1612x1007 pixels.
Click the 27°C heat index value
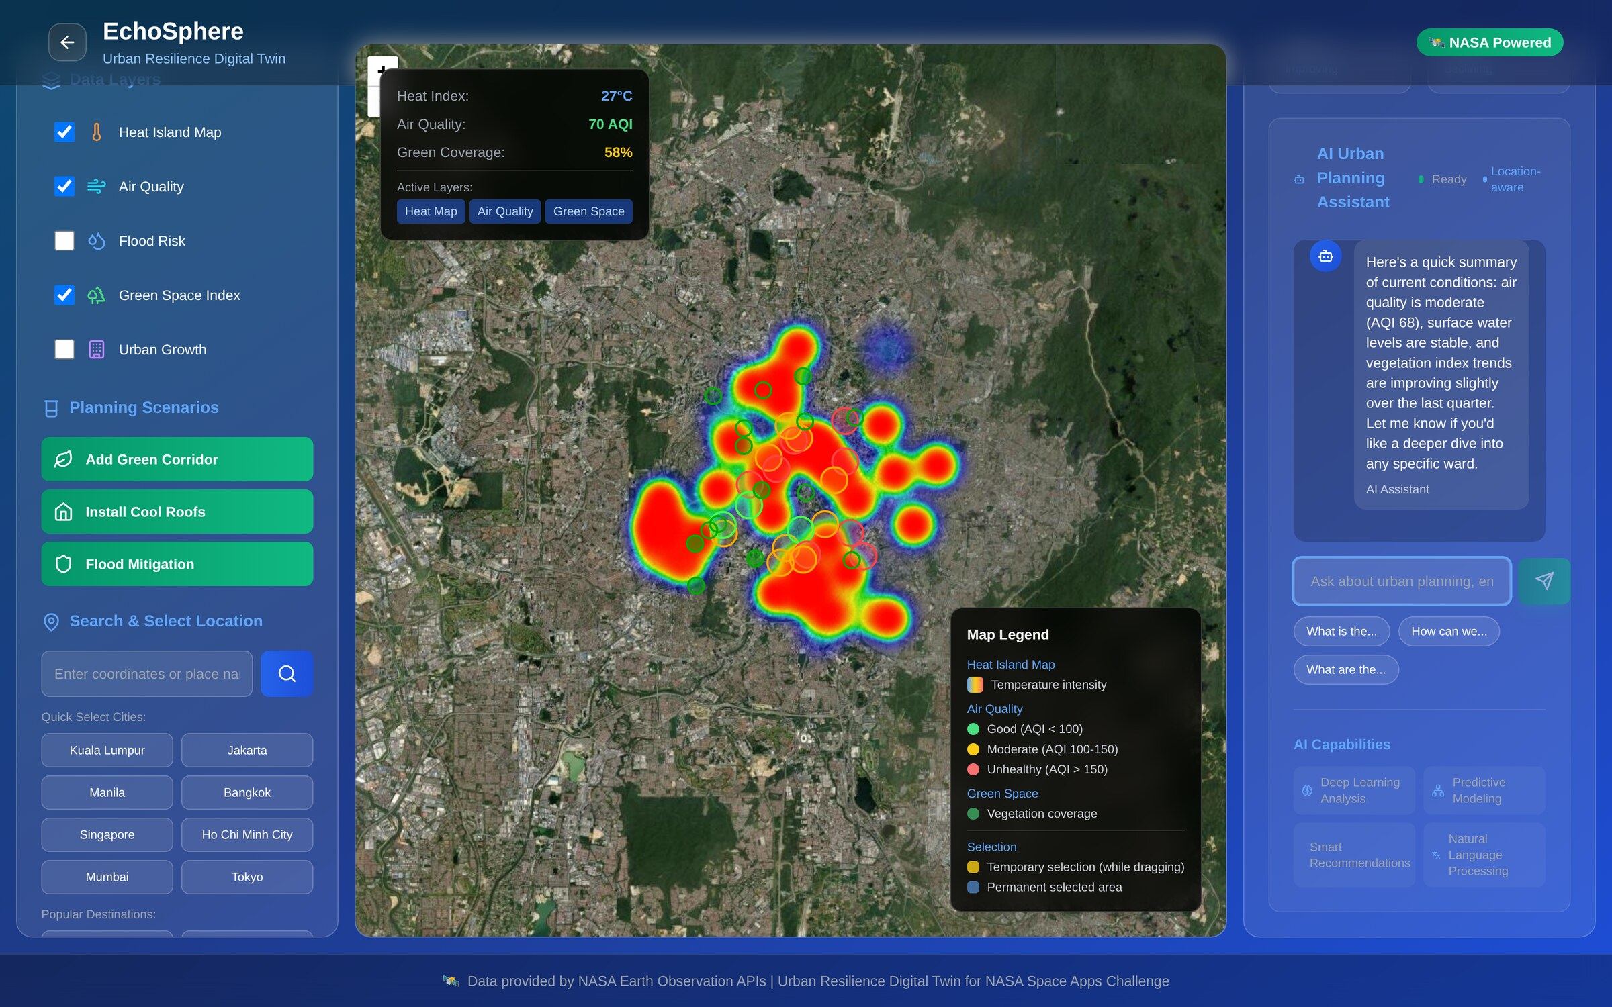pyautogui.click(x=617, y=96)
